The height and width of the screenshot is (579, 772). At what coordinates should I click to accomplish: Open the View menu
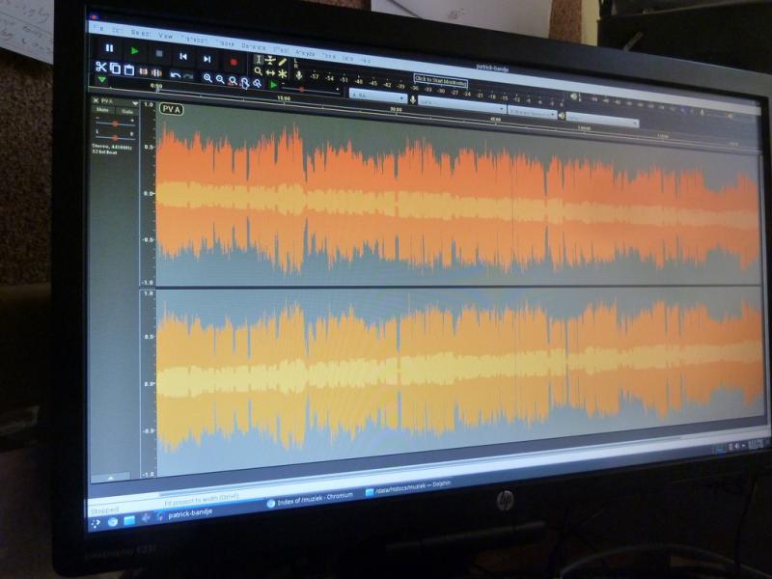[165, 36]
